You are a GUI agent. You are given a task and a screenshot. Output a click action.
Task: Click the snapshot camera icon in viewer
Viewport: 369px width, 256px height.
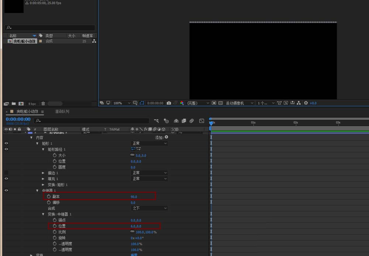(169, 103)
